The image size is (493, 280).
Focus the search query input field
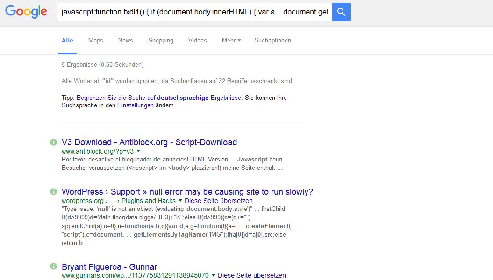(x=194, y=12)
